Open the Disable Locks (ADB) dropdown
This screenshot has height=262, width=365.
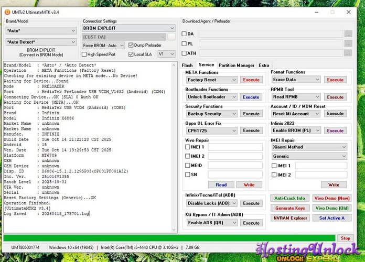[x=211, y=203]
